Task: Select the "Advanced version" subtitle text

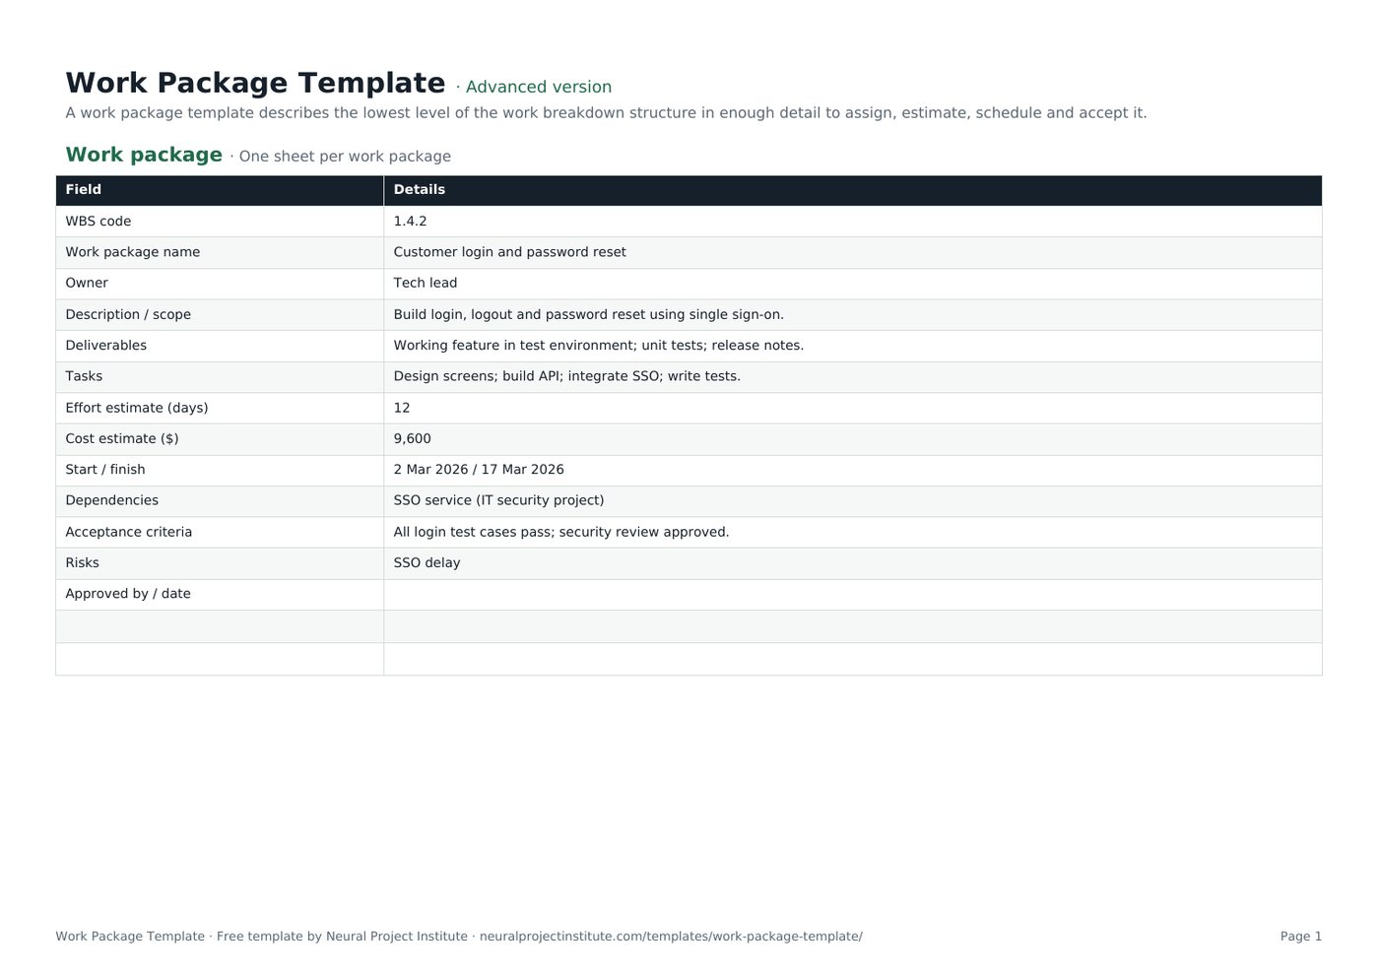Action: point(538,87)
